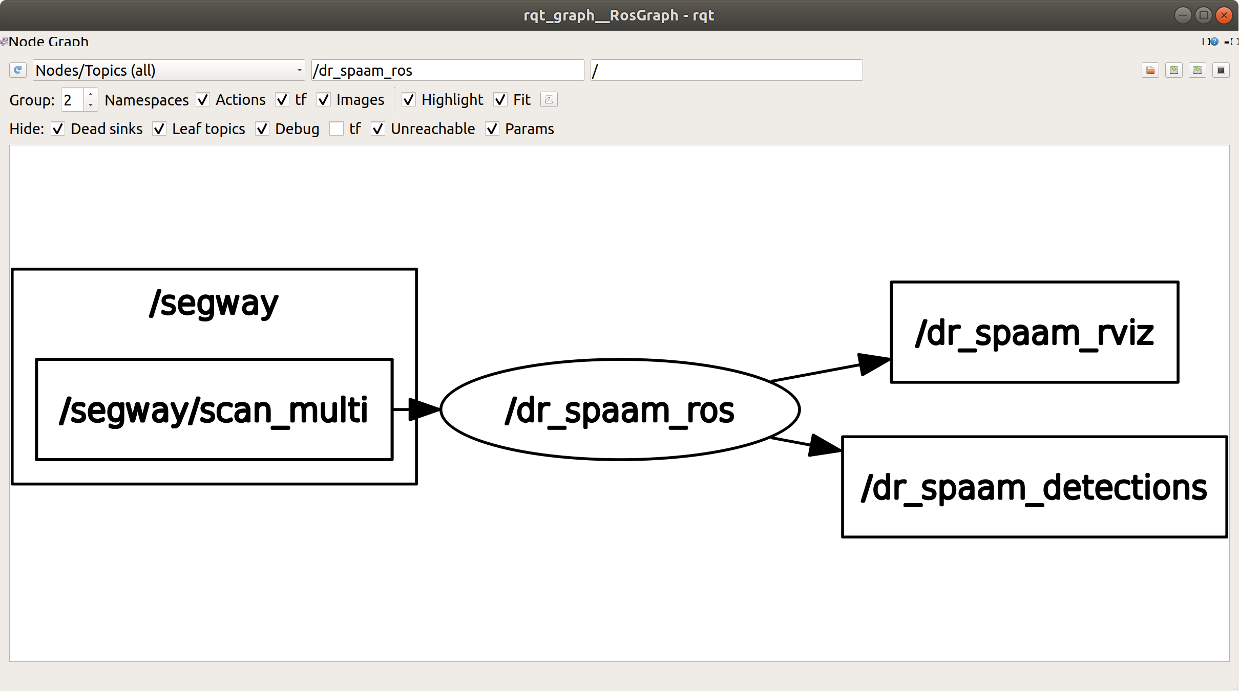Click the black square save-as-image icon
Viewport: 1239px width, 691px height.
(x=1221, y=70)
